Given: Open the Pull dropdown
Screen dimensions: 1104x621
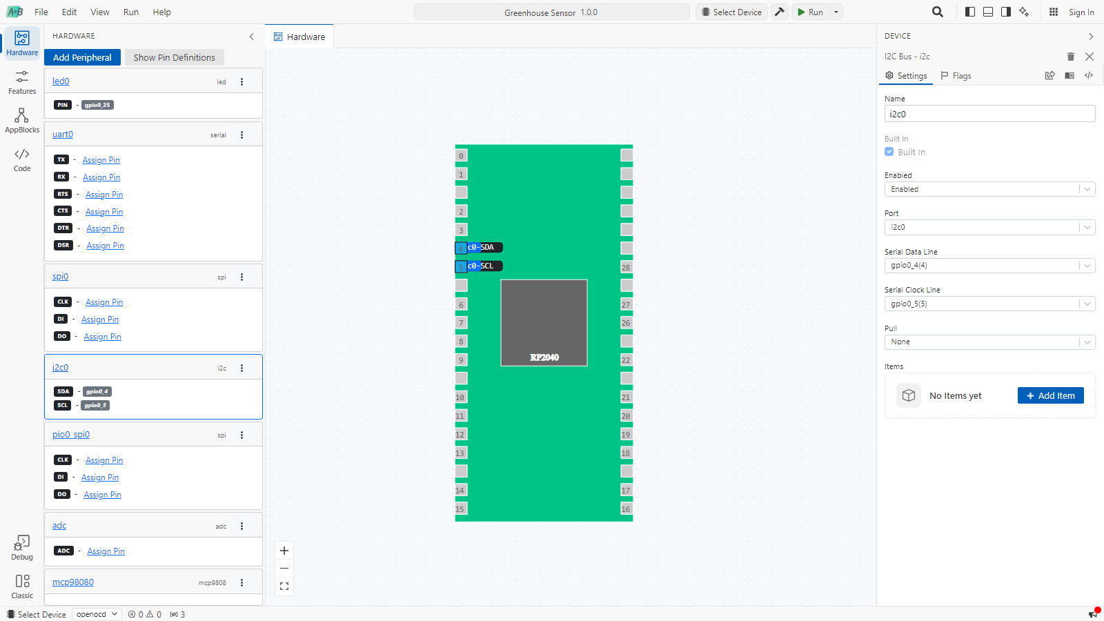Looking at the screenshot, I should coord(989,342).
